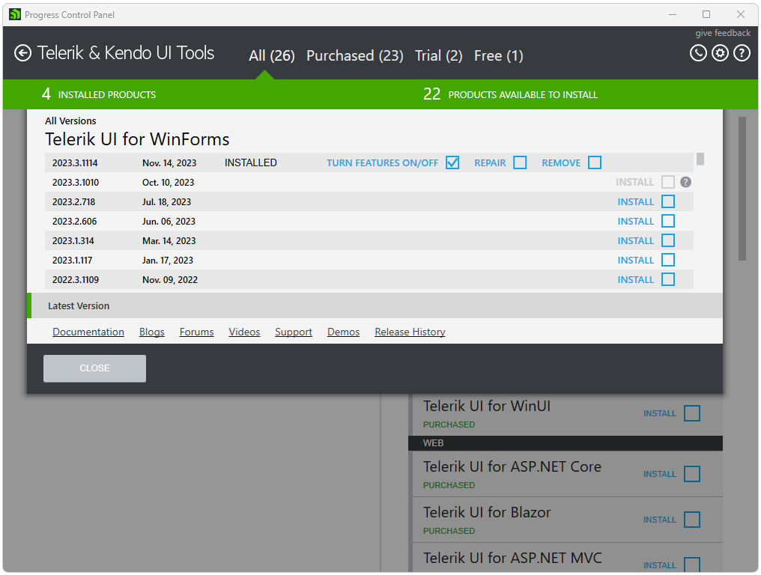Open help using the question mark icon
761x575 pixels.
coord(742,53)
